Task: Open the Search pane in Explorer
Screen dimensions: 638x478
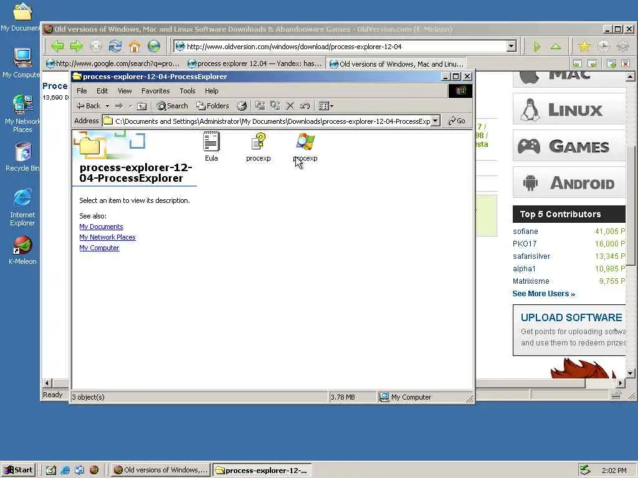Action: click(x=173, y=106)
